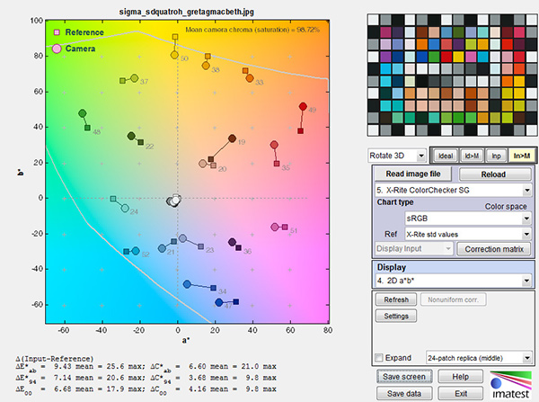Click camera circle for patch 34
The image size is (539, 402).
[x=187, y=284]
